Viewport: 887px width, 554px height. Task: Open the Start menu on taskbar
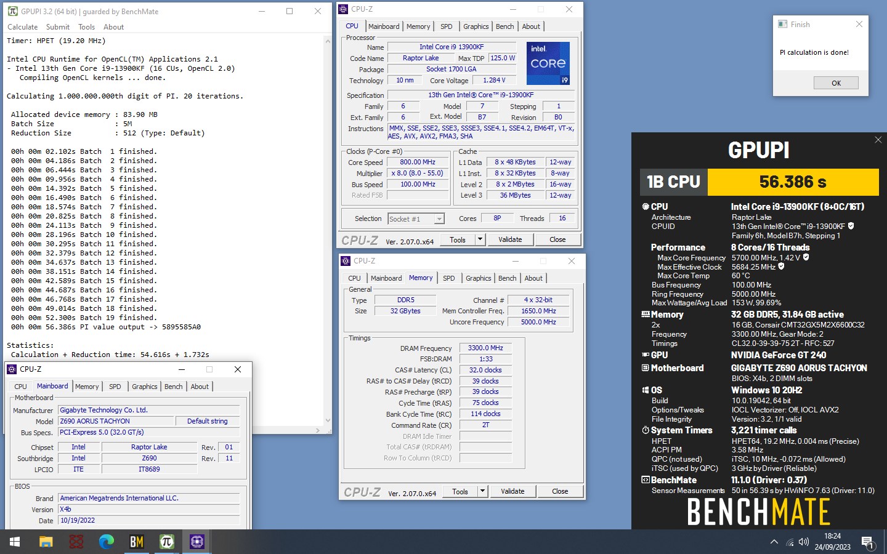15,542
